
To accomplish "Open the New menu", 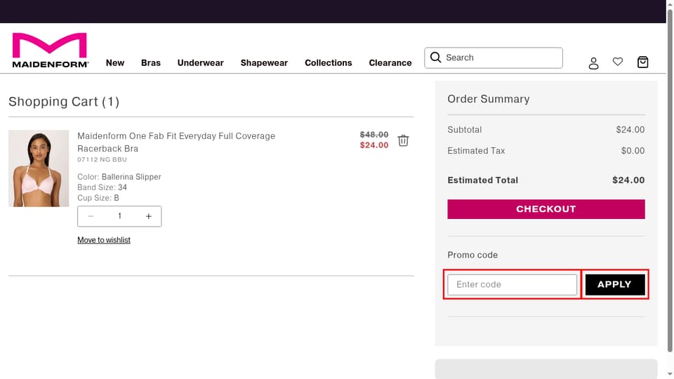I will [x=114, y=62].
